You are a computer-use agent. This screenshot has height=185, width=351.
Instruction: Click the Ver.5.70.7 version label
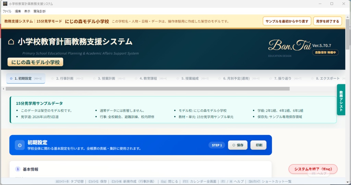click(x=322, y=45)
